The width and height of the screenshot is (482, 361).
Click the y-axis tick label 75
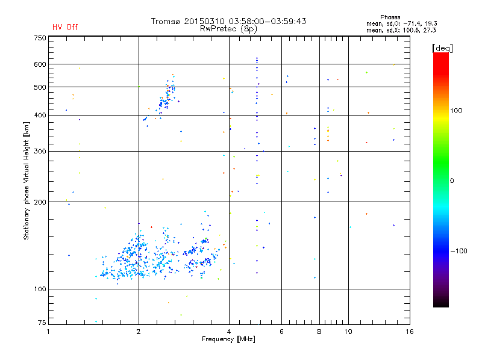click(42, 322)
